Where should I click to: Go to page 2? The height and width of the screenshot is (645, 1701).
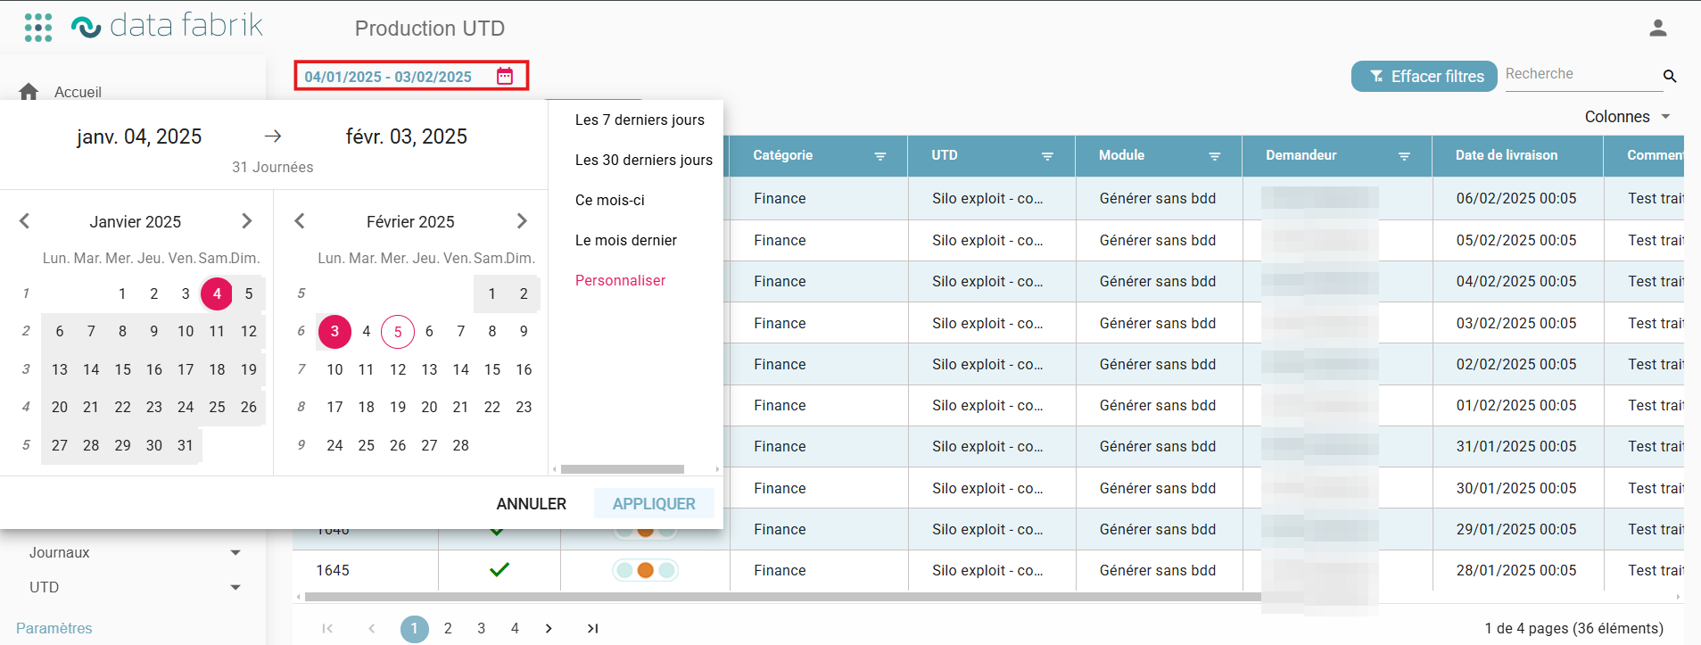pyautogui.click(x=448, y=628)
